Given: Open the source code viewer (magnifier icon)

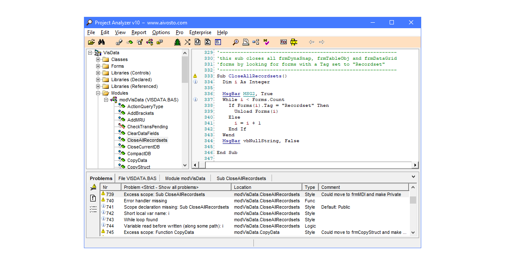Looking at the screenshot, I should coord(235,42).
